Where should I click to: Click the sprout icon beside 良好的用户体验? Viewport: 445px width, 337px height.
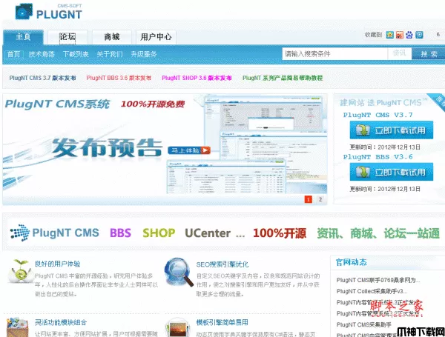tap(20, 272)
